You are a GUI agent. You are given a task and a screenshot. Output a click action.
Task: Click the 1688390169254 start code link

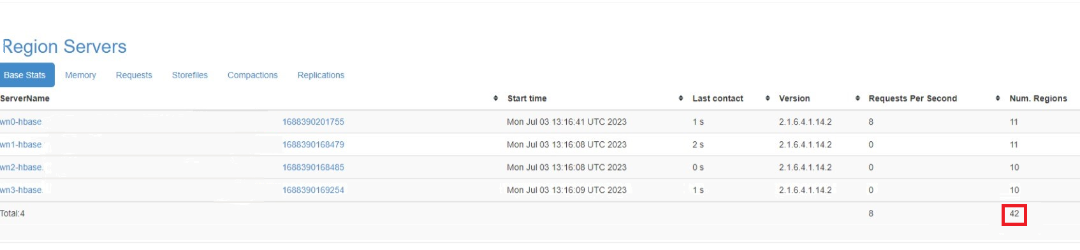pos(313,190)
